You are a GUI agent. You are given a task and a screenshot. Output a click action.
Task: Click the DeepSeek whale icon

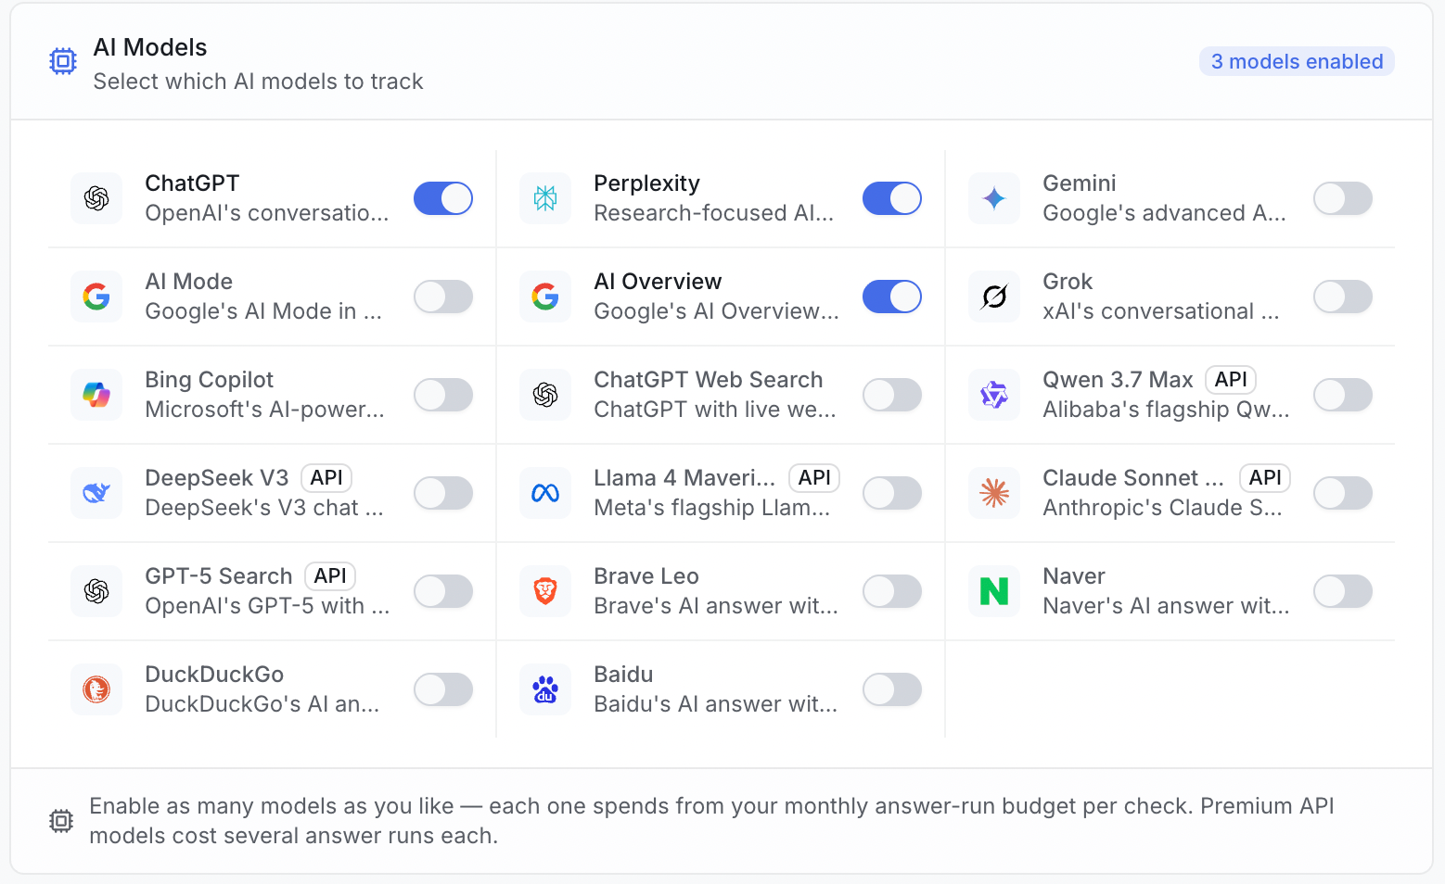(x=96, y=493)
